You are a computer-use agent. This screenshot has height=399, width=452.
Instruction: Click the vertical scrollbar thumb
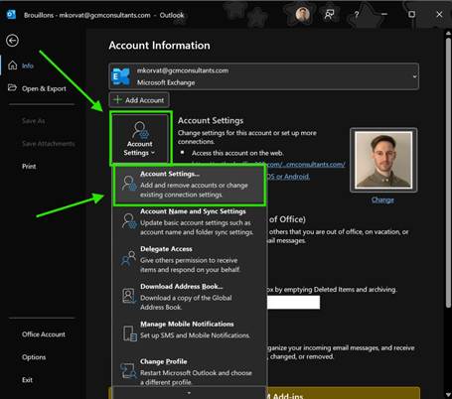pyautogui.click(x=448, y=172)
